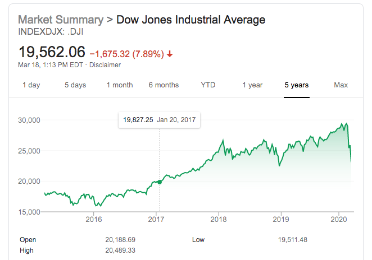Click the 2018 label on the x-axis
The image size is (372, 260).
218,219
